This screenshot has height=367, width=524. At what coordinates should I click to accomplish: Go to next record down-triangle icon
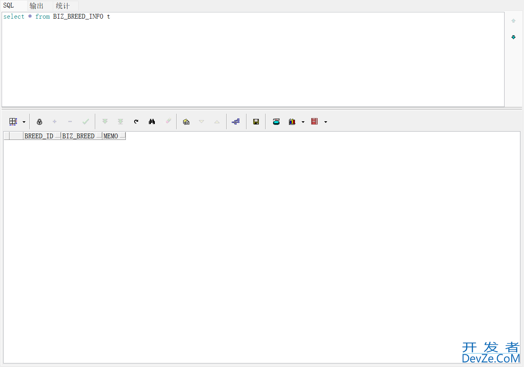pyautogui.click(x=201, y=122)
